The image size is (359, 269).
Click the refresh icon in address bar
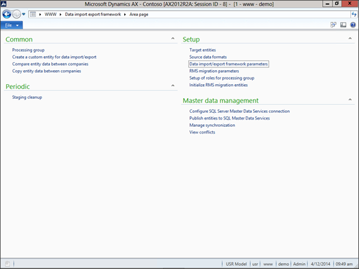354,15
